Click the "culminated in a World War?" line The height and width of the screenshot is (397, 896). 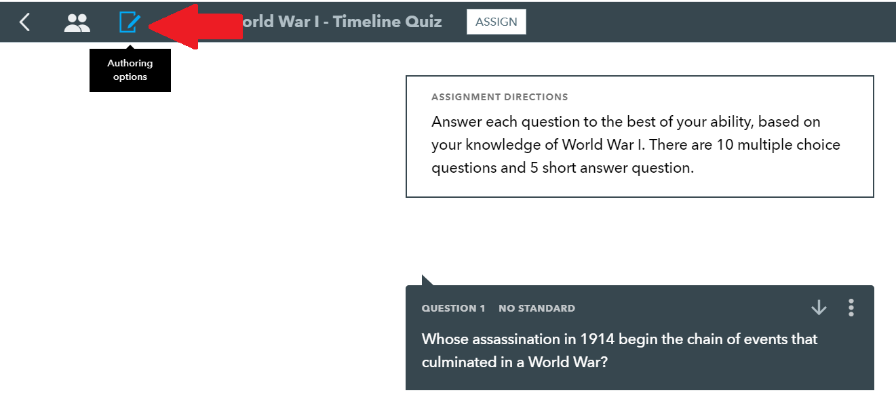(514, 362)
